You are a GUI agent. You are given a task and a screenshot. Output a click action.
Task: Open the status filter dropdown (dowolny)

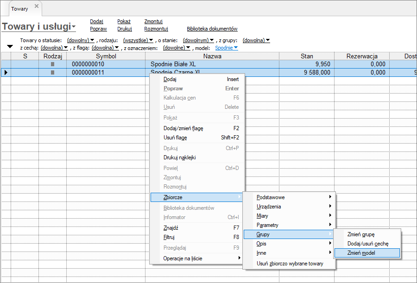click(x=81, y=40)
